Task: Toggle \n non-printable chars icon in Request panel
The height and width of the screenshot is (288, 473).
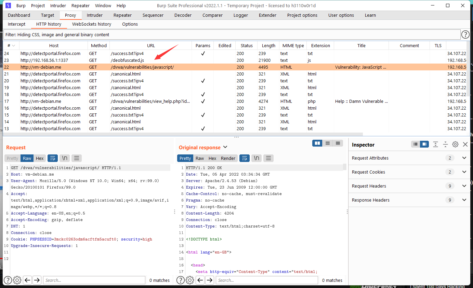Action: click(x=64, y=158)
